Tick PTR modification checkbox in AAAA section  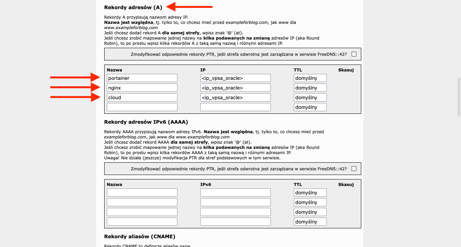[354, 169]
